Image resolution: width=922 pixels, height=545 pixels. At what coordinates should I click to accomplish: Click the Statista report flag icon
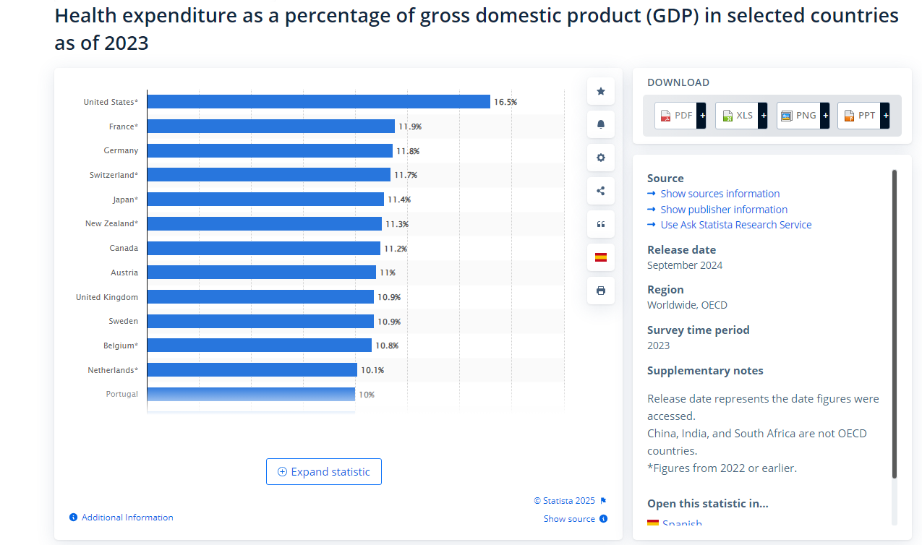(x=603, y=501)
